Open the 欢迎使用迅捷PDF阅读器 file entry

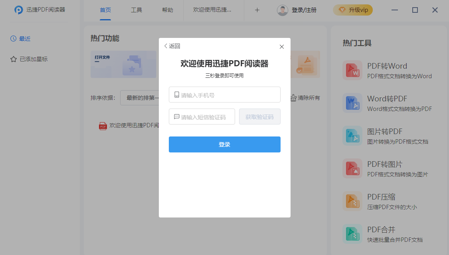129,126
